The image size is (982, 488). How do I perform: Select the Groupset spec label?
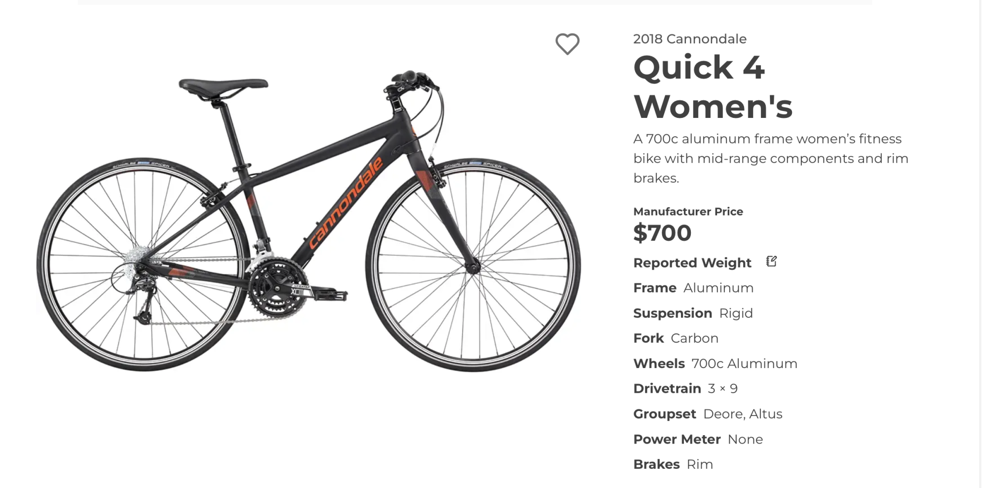[x=665, y=413]
